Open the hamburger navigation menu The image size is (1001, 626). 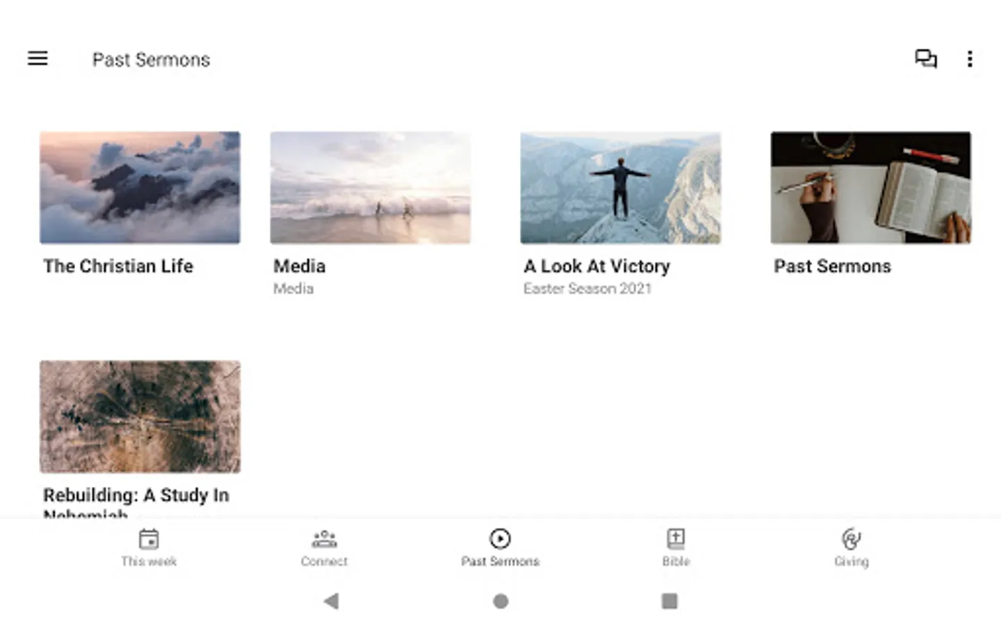tap(38, 58)
